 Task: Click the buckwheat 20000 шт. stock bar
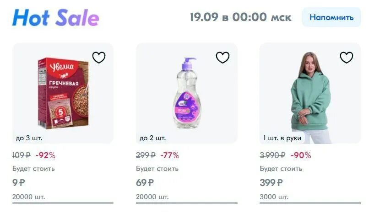click(63, 203)
